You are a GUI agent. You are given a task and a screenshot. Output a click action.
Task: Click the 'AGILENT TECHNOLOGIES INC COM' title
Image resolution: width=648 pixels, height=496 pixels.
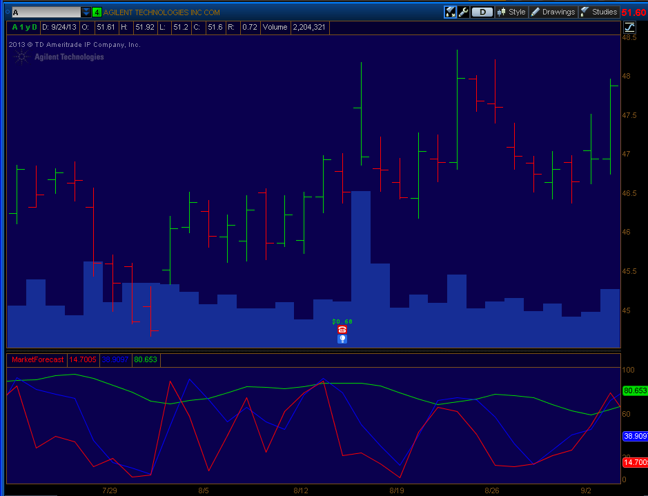[x=161, y=13]
